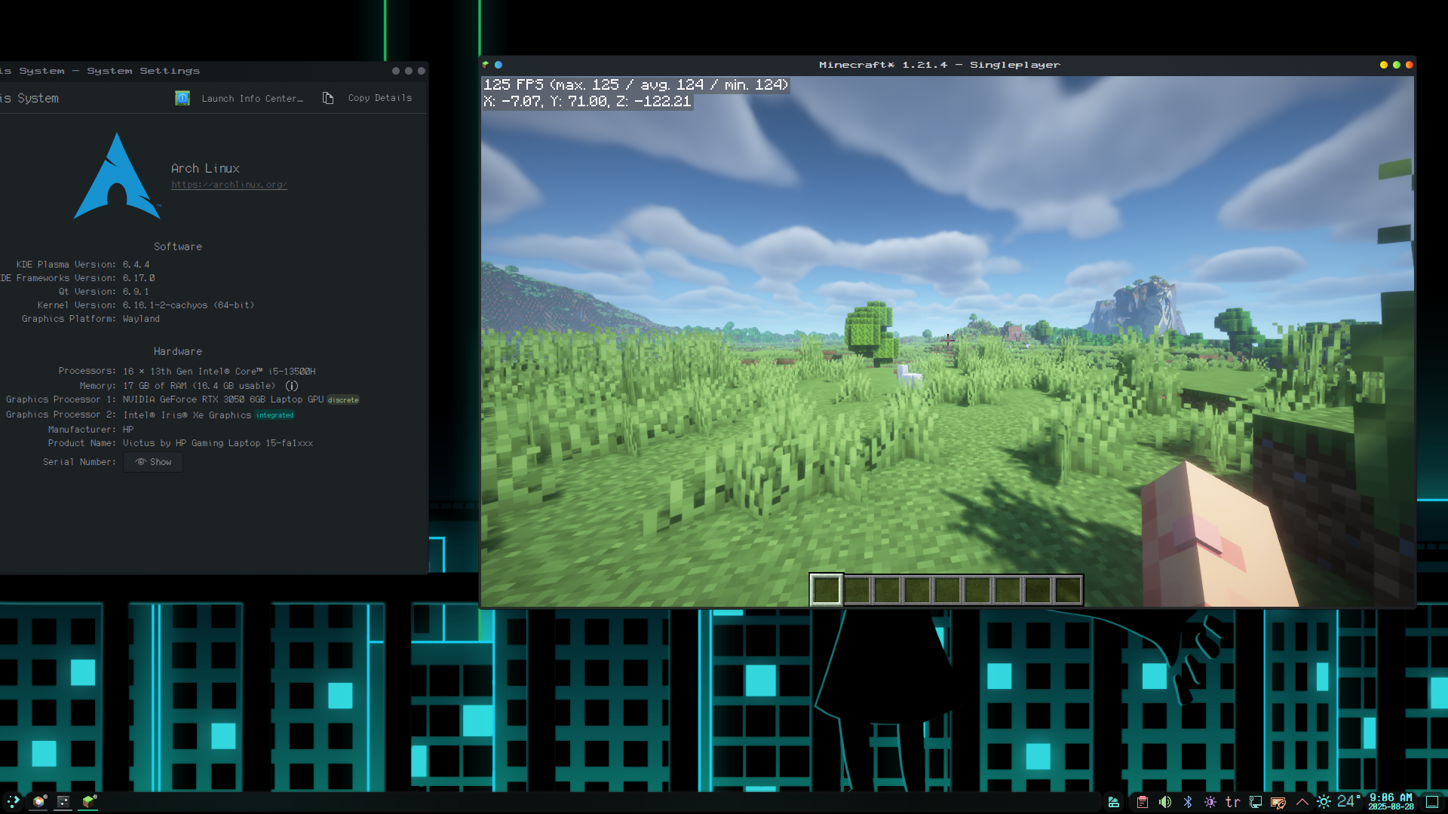Open the 24° weather widget
The image size is (1448, 814).
[x=1339, y=802]
